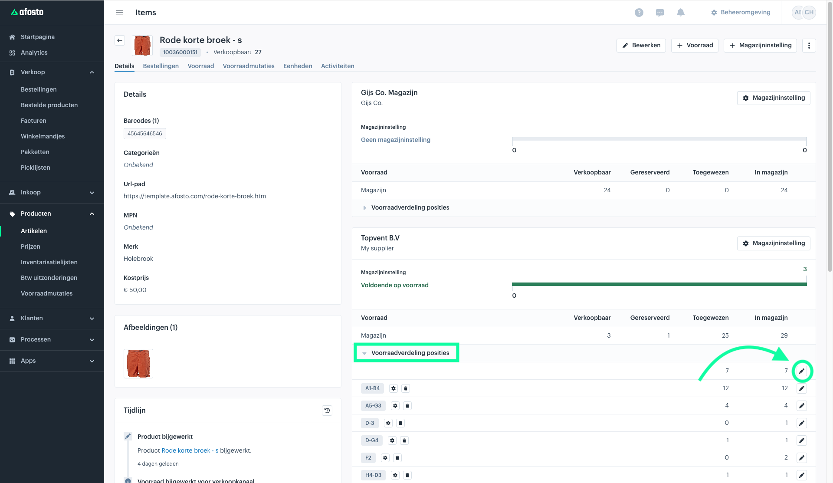Screen dimensions: 833x483
Task: Edit stock pencil for H4-D3 row
Action: coord(802,475)
